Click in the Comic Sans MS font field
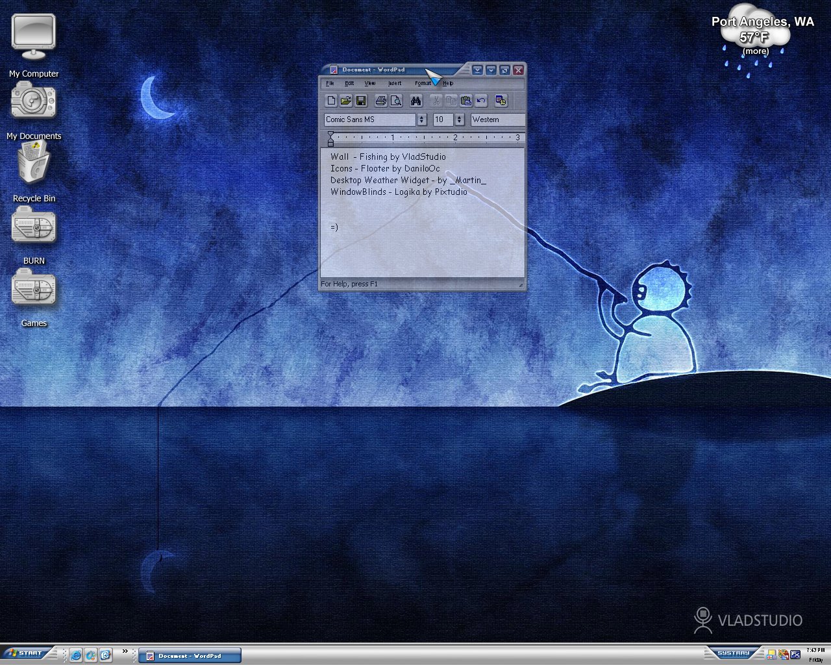 pos(370,119)
